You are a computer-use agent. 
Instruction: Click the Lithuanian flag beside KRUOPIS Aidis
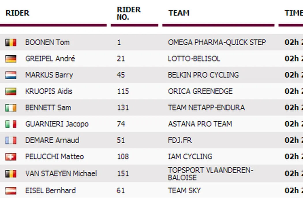tap(11, 91)
